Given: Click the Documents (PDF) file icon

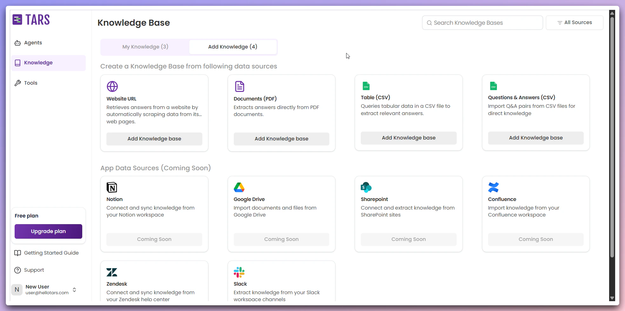Looking at the screenshot, I should coord(240,86).
